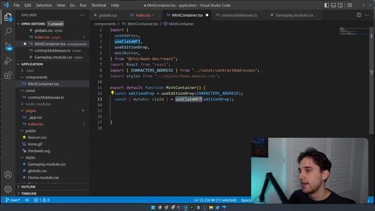Open the Selection menu
This screenshot has height=211, width=375.
click(x=44, y=5)
